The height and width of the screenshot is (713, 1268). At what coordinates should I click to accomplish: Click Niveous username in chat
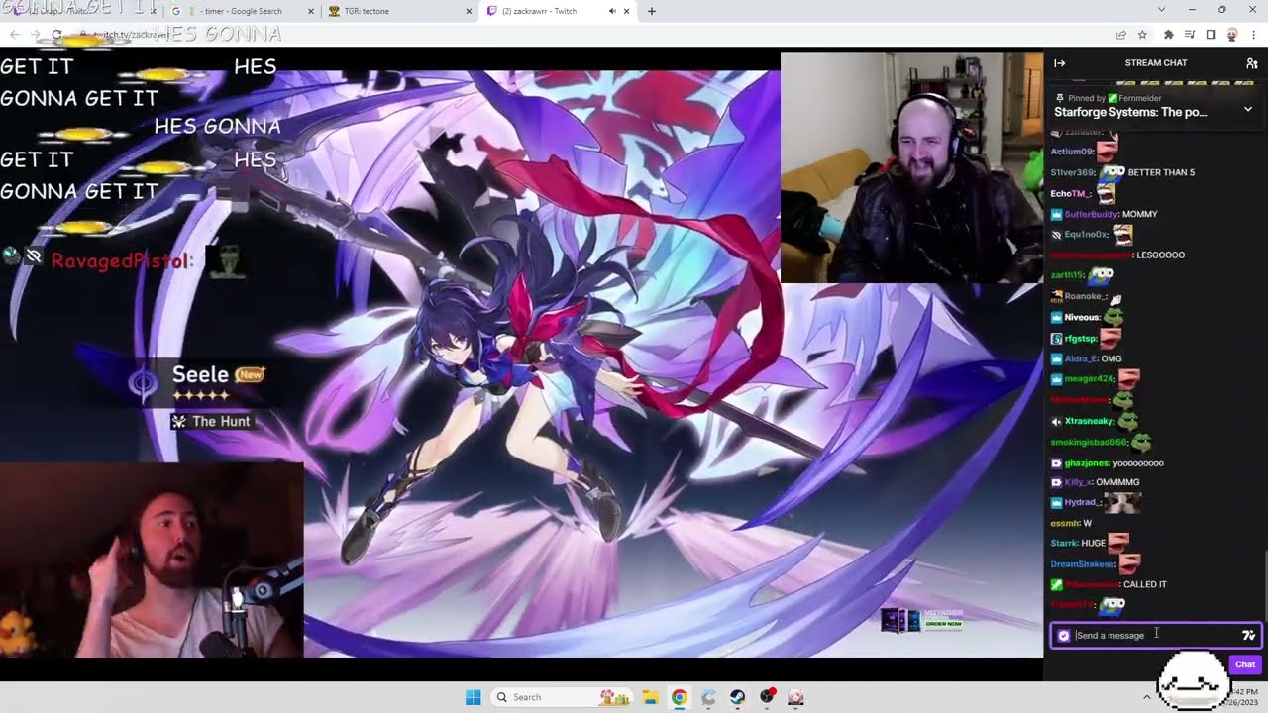click(1082, 317)
